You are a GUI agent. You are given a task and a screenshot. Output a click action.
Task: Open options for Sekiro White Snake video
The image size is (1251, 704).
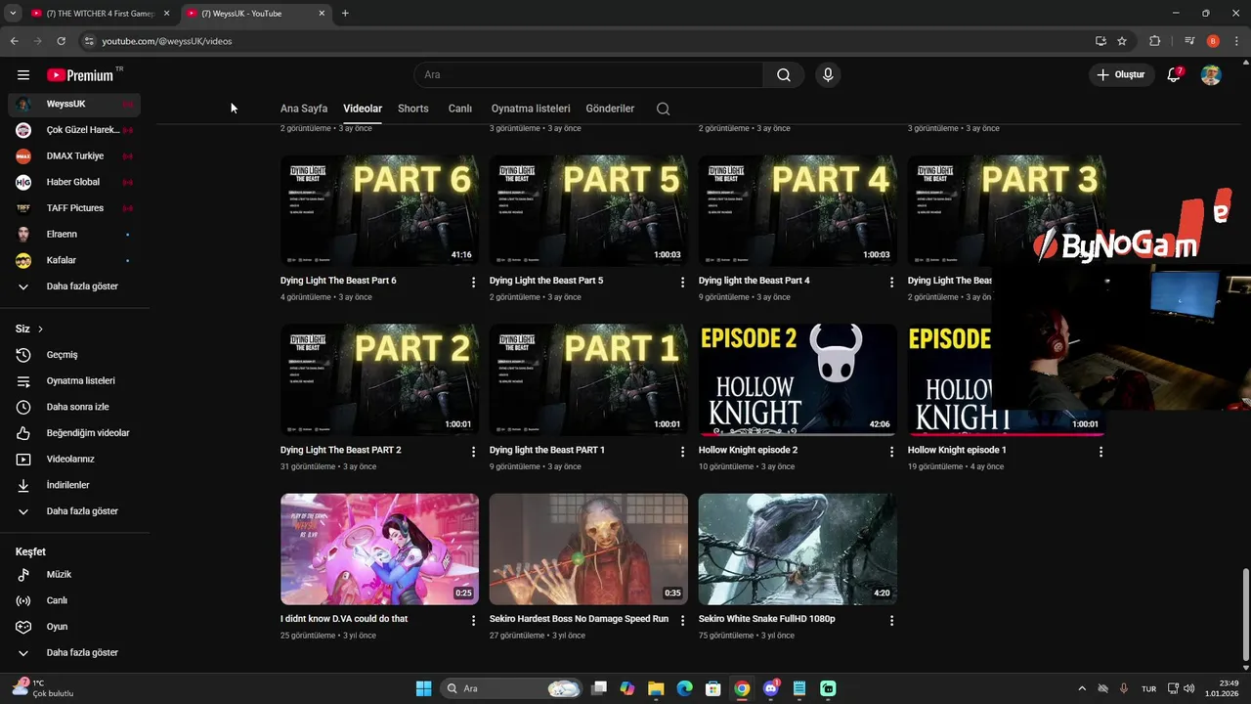point(892,621)
